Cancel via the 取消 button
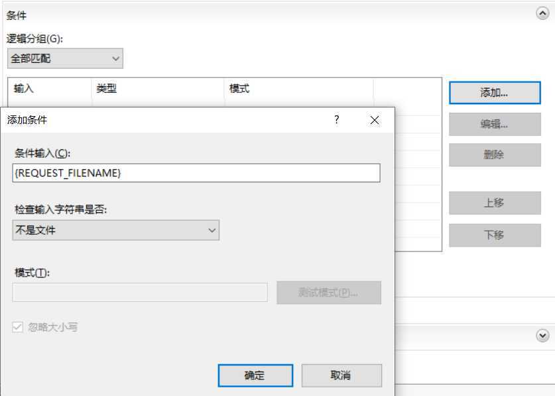Image resolution: width=555 pixels, height=396 pixels. click(341, 375)
